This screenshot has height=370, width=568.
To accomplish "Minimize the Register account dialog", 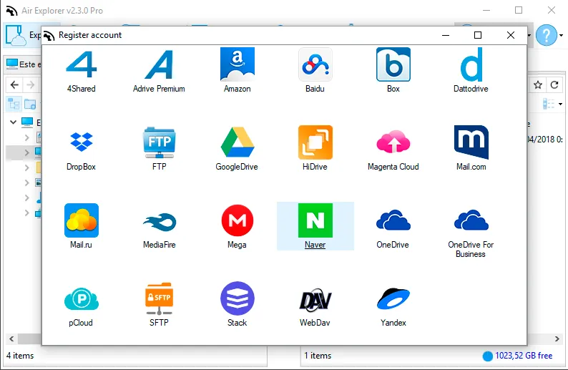I will [446, 35].
